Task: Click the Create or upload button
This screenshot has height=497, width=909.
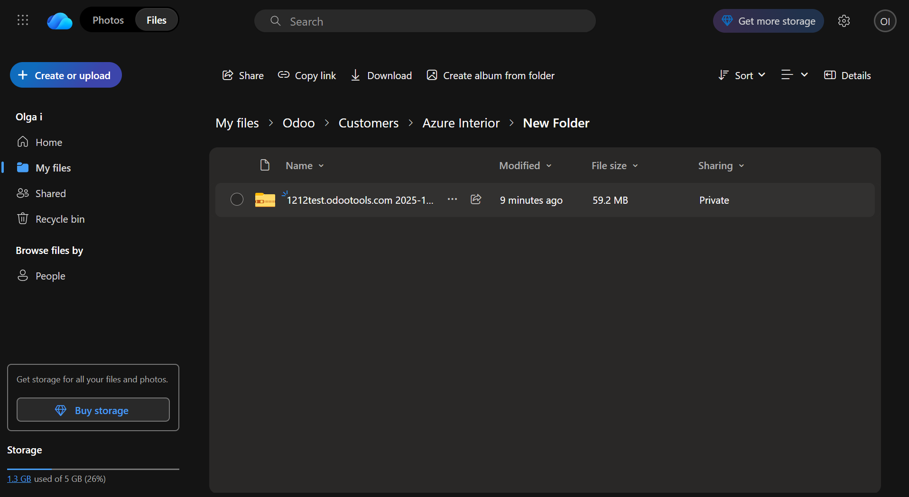Action: pyautogui.click(x=66, y=75)
